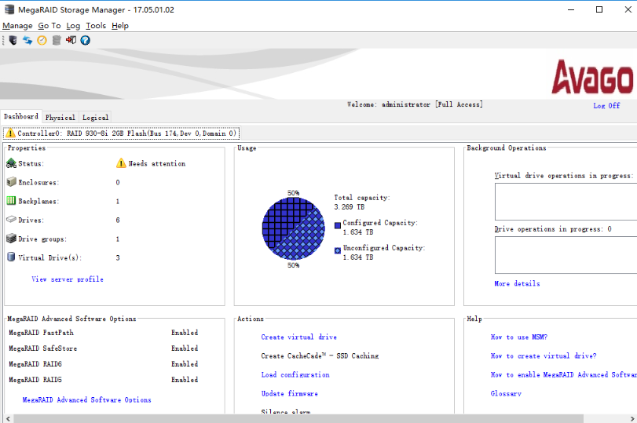The height and width of the screenshot is (423, 637).
Task: Open How to enable MegaRAID Advanced Software link
Action: 563,374
